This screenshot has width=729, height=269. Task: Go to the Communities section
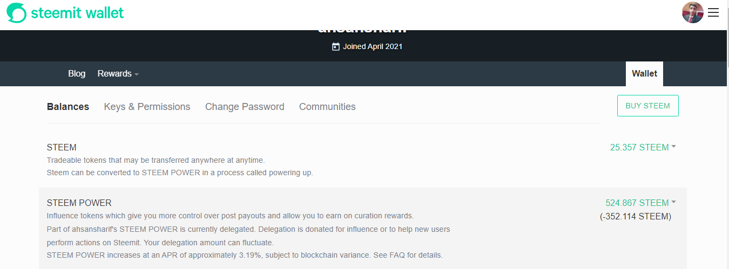(x=327, y=107)
